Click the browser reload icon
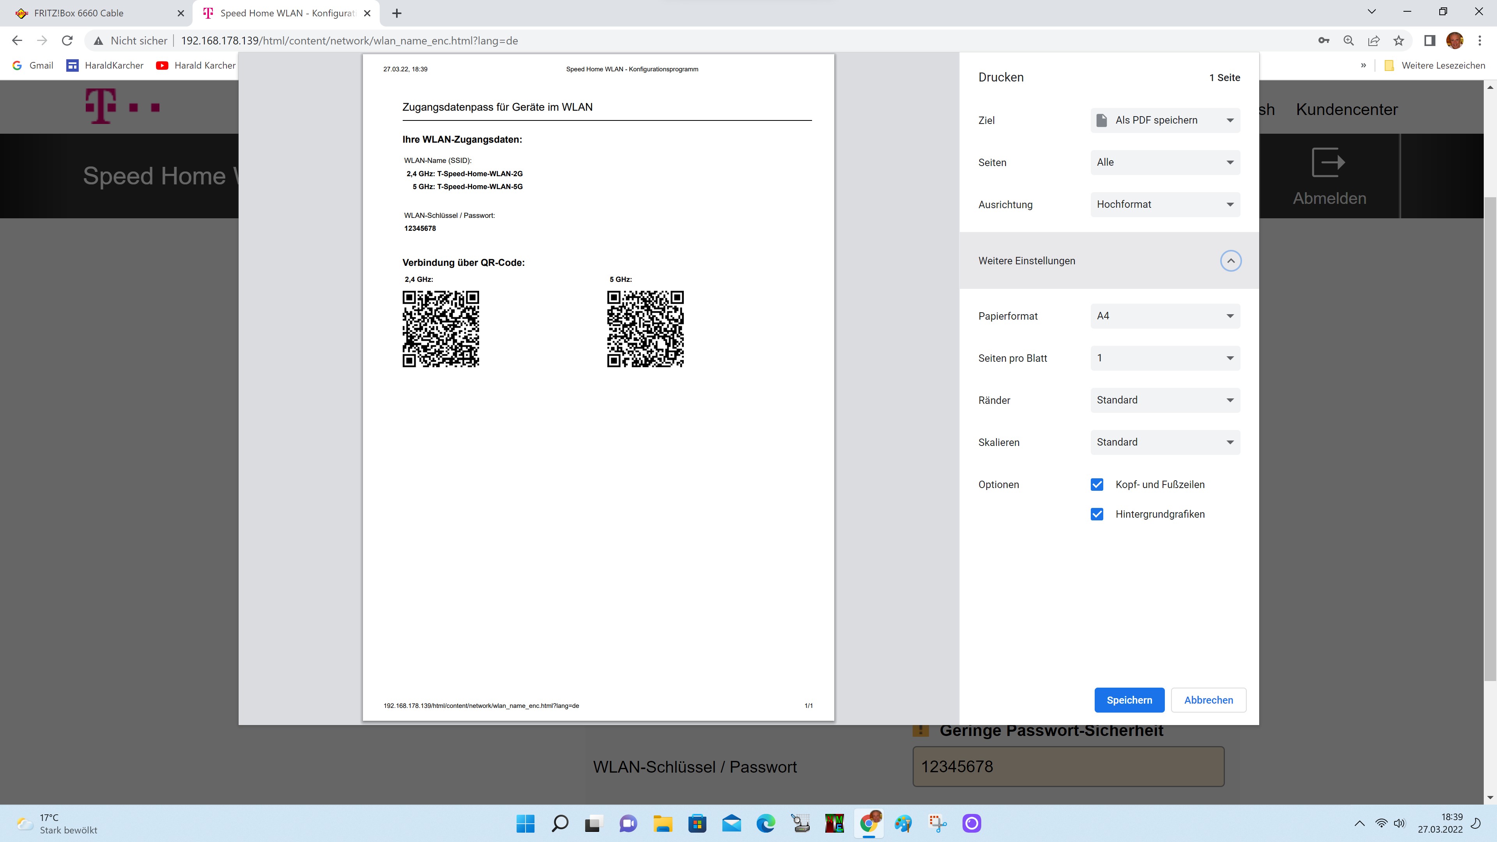 67,41
